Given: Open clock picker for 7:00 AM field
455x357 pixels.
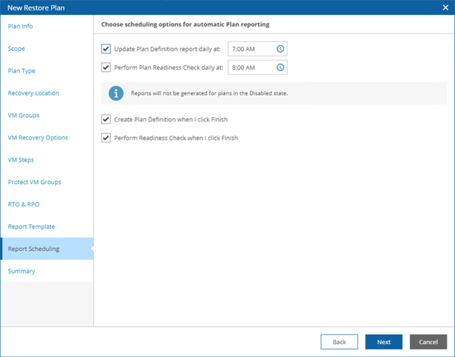Looking at the screenshot, I should (280, 49).
